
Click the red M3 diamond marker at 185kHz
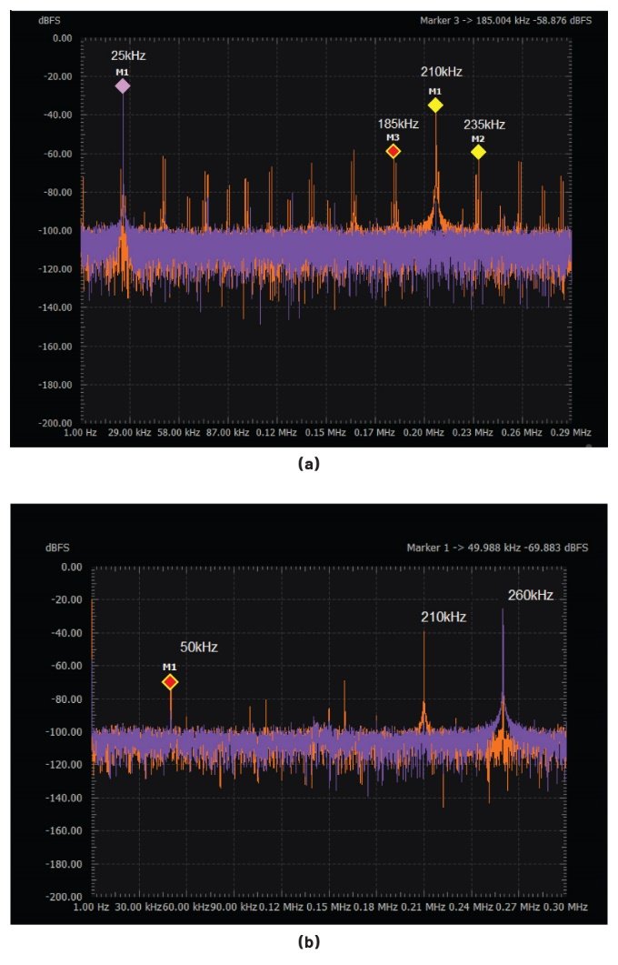click(x=393, y=151)
